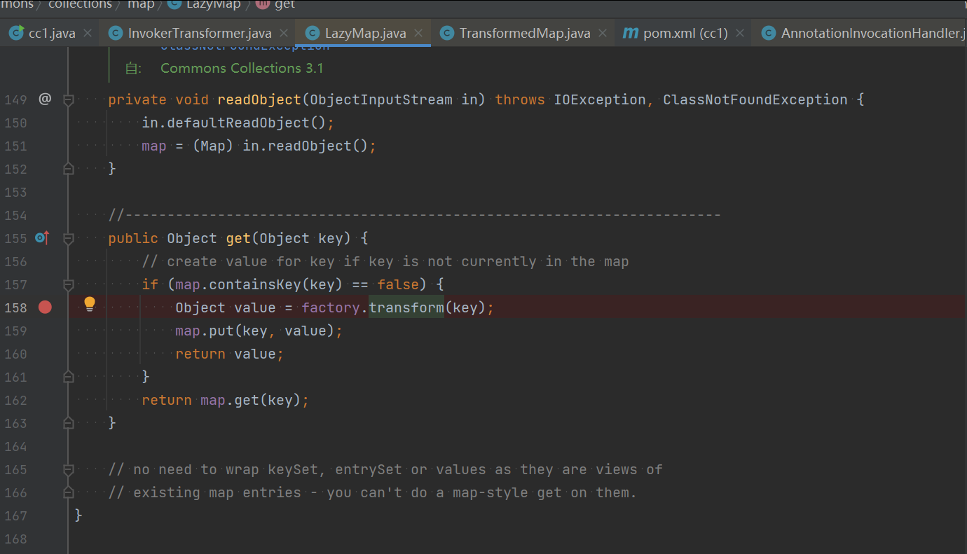The image size is (967, 554).
Task: Click the maven icon on pom.xml tab
Action: 631,33
